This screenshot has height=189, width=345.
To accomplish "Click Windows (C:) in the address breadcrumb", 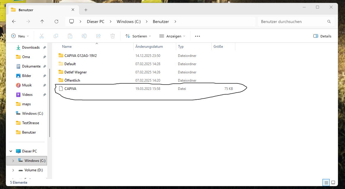I will point(129,22).
